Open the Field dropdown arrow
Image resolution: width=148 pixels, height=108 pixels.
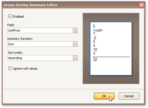point(75,30)
